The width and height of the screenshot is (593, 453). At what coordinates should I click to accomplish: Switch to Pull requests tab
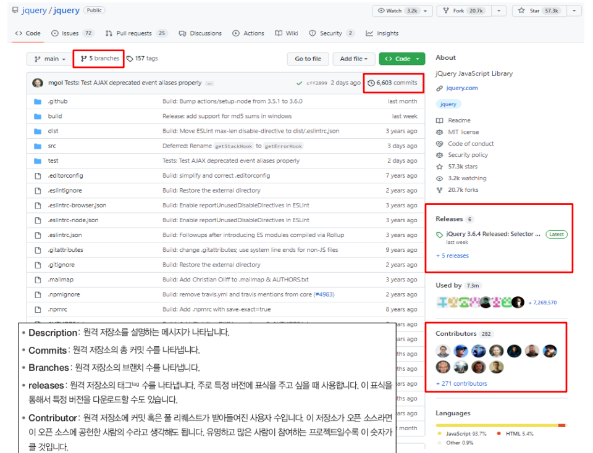pos(136,33)
